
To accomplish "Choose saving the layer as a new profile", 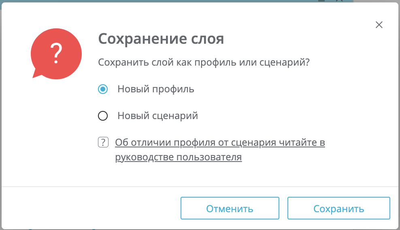I will click(103, 89).
